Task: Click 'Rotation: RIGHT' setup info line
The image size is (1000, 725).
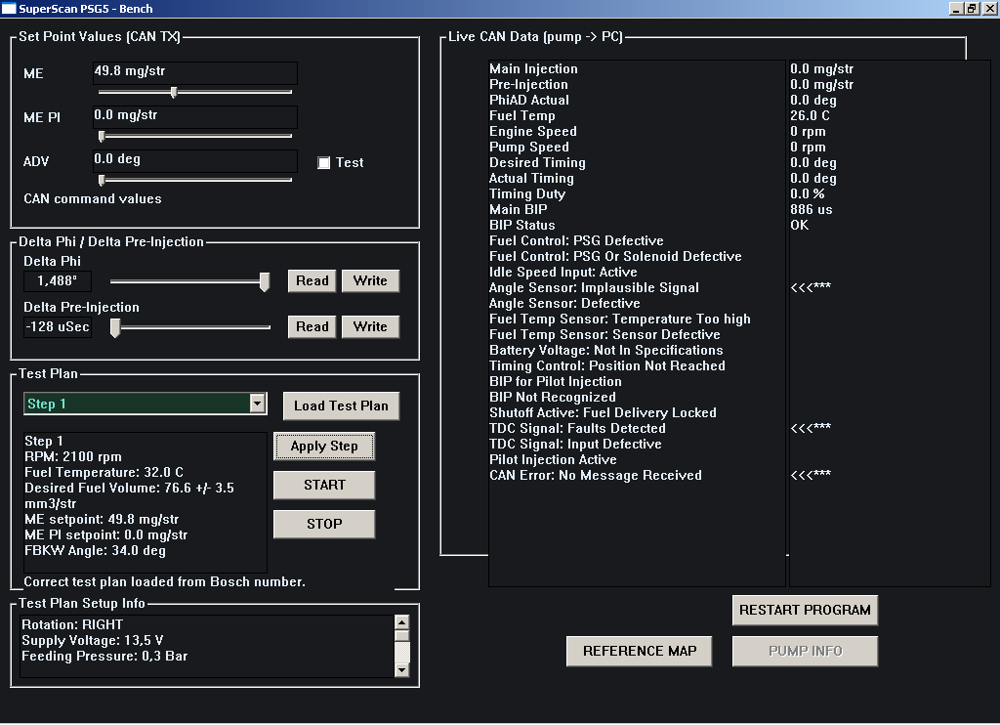Action: pyautogui.click(x=72, y=624)
